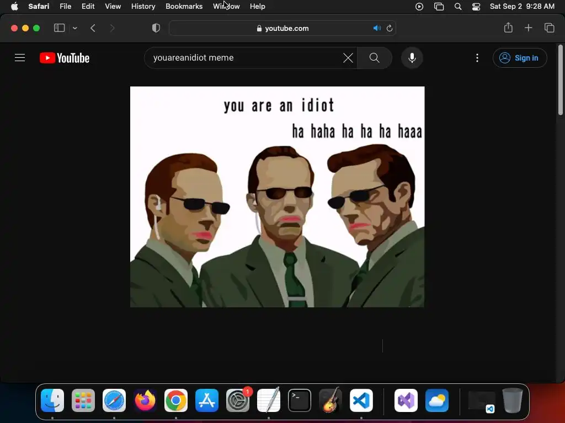Launch Firefox from the Dock
The image size is (565, 423).
click(145, 400)
